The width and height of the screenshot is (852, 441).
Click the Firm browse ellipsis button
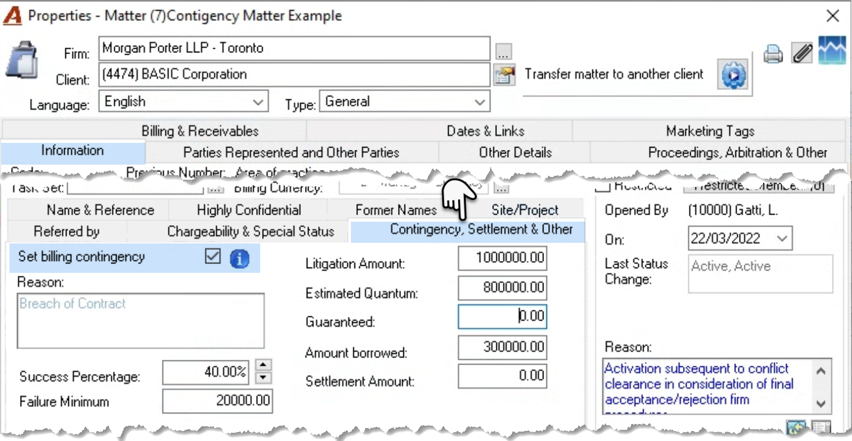point(503,52)
